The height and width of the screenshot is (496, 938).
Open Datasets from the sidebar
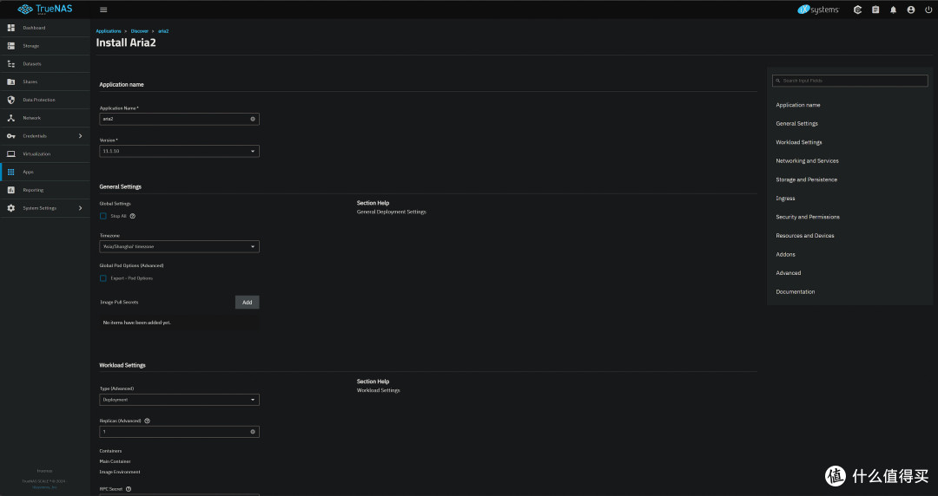coord(45,63)
